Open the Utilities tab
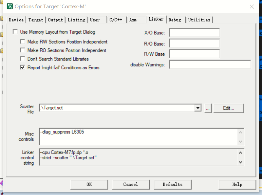The image size is (262, 195). [199, 20]
